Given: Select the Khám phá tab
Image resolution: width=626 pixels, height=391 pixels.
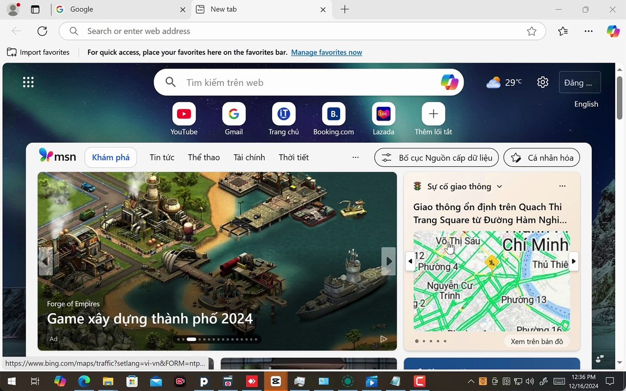Looking at the screenshot, I should click(111, 157).
